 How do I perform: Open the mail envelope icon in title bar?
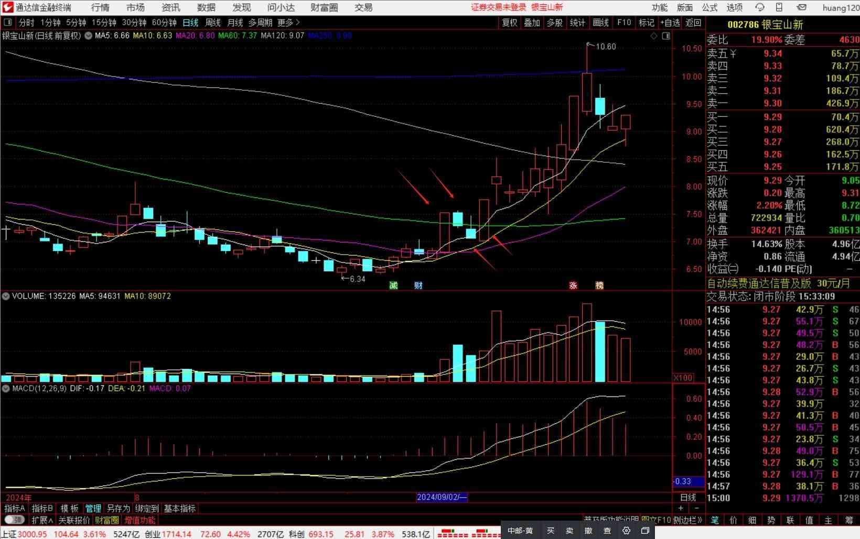(x=801, y=7)
